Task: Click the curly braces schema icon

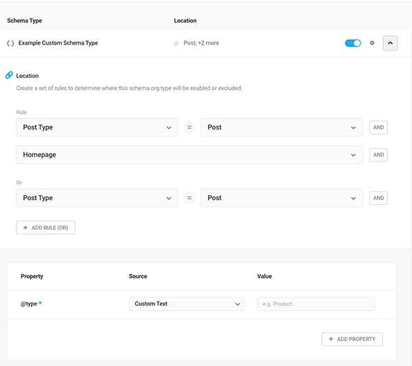Action: pyautogui.click(x=10, y=43)
